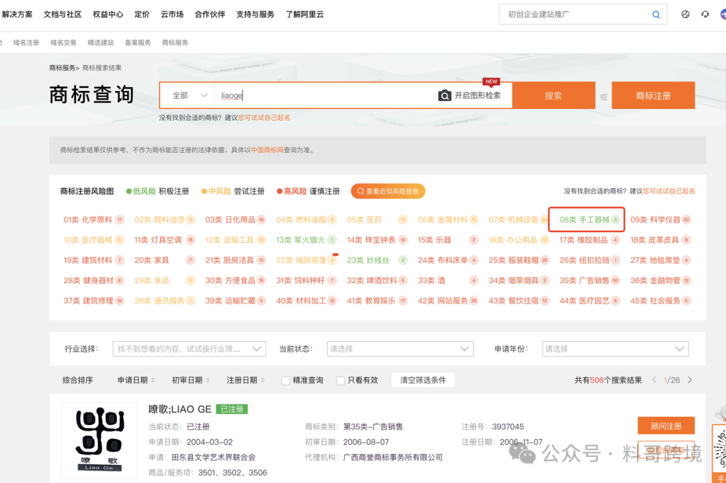Viewport: 726px width, 483px height.
Task: Open the 当前状态 dropdown
Action: click(x=401, y=349)
